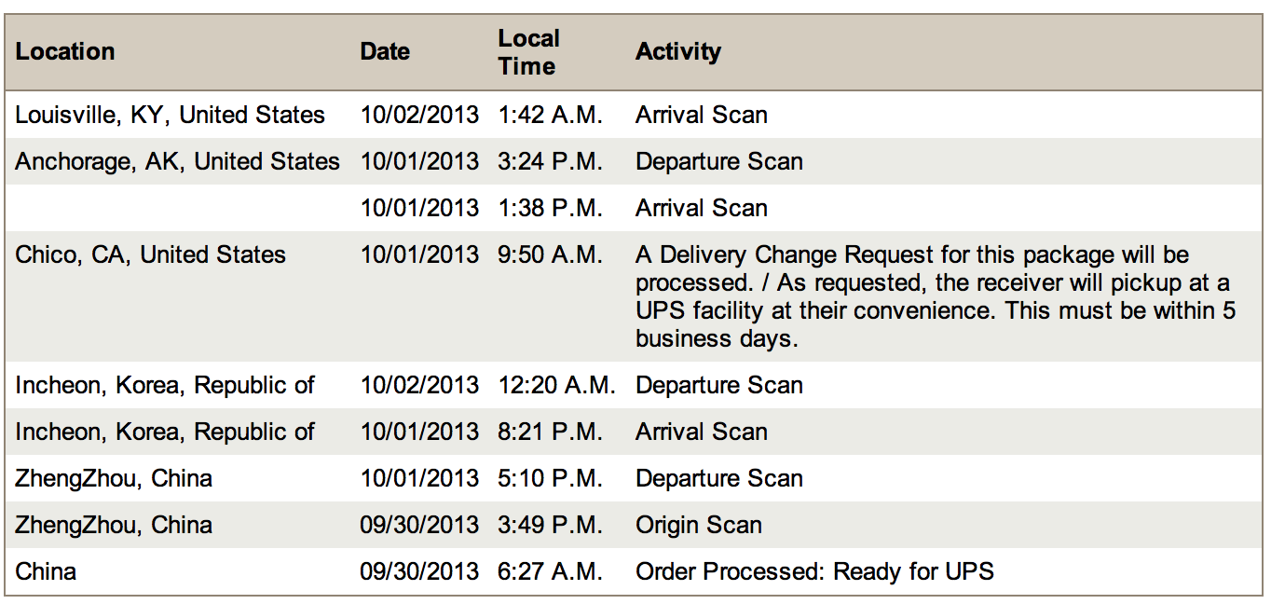
Task: Select the Origin Scan activity entry
Action: click(699, 526)
